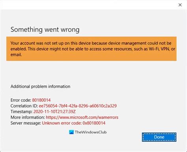The width and height of the screenshot is (187, 152).
Task: Click the Timestamp: label
Action: pyautogui.click(x=21, y=112)
